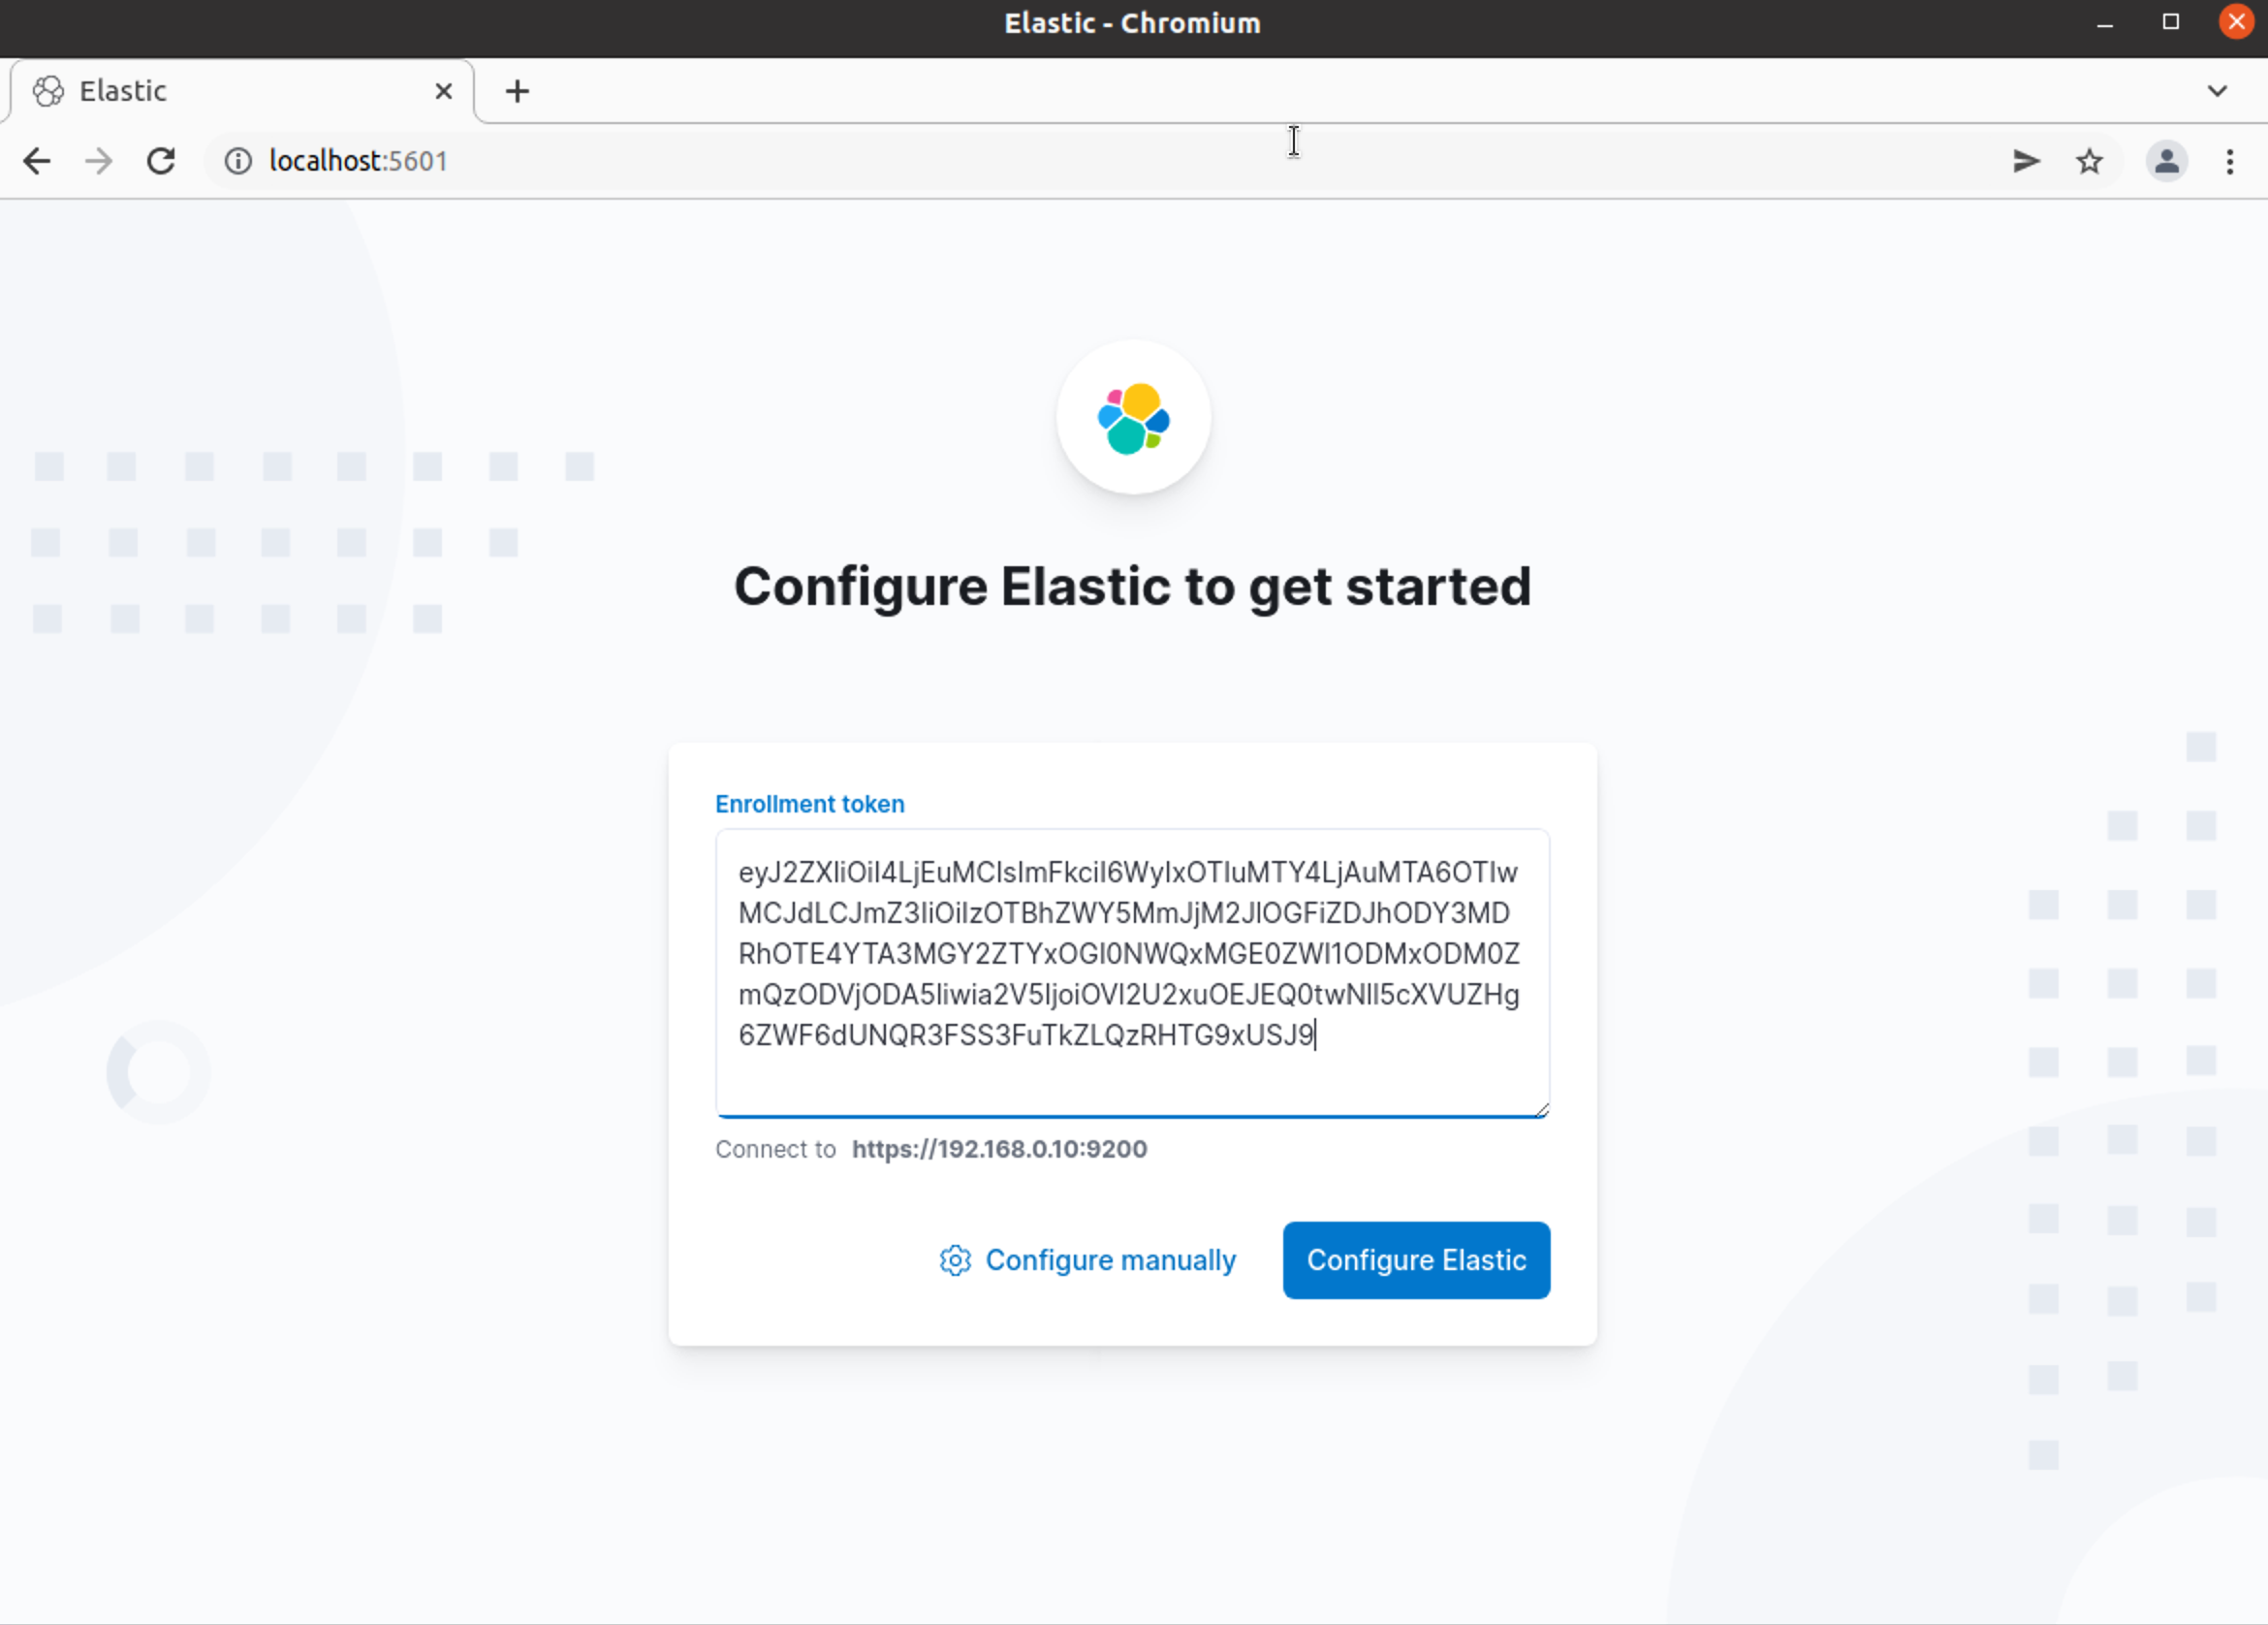Click the forward navigation arrow
The width and height of the screenshot is (2268, 1625).
(x=97, y=160)
